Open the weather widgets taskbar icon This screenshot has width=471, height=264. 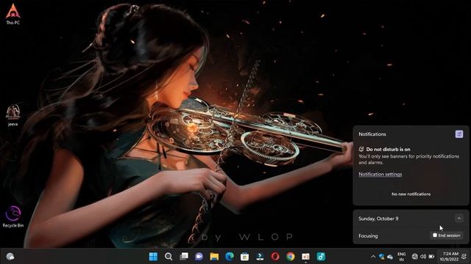[x=10, y=257]
